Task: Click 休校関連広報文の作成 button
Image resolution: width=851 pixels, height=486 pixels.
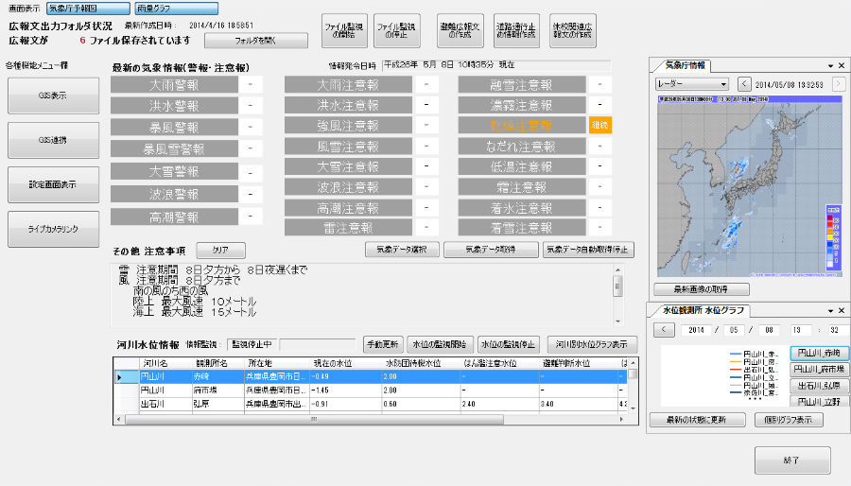Action: pyautogui.click(x=573, y=30)
